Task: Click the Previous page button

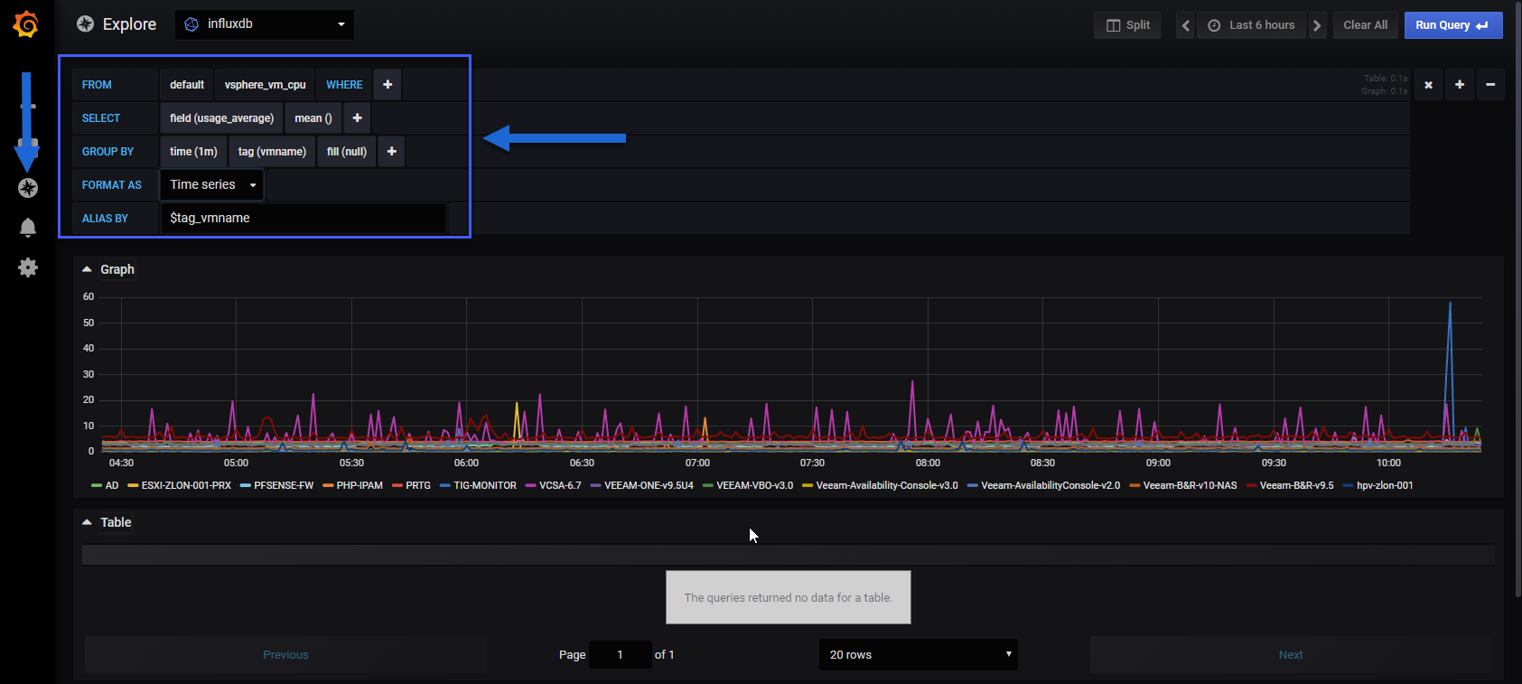Action: [285, 655]
